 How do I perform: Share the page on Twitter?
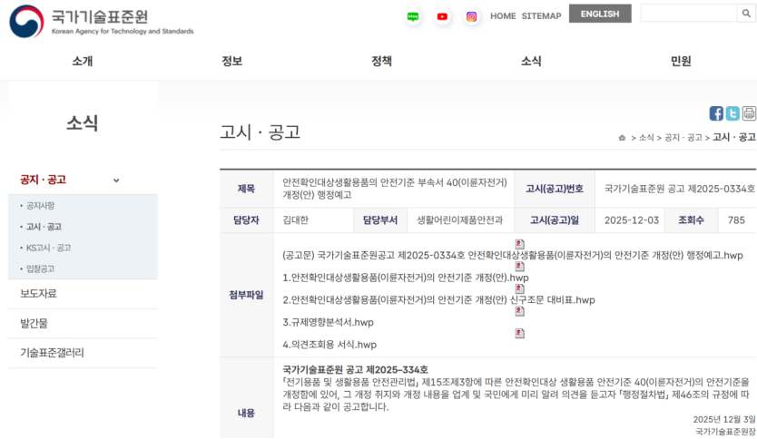(x=732, y=113)
